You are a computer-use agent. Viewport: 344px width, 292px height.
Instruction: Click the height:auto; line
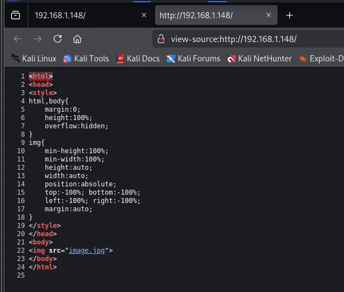coord(69,168)
